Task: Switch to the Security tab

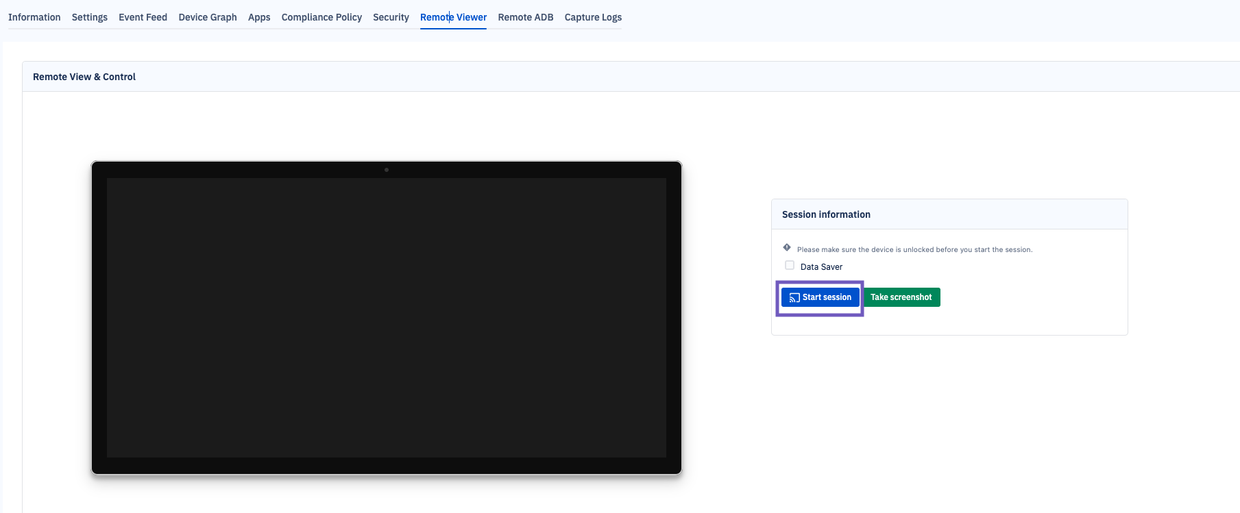Action: 391,17
